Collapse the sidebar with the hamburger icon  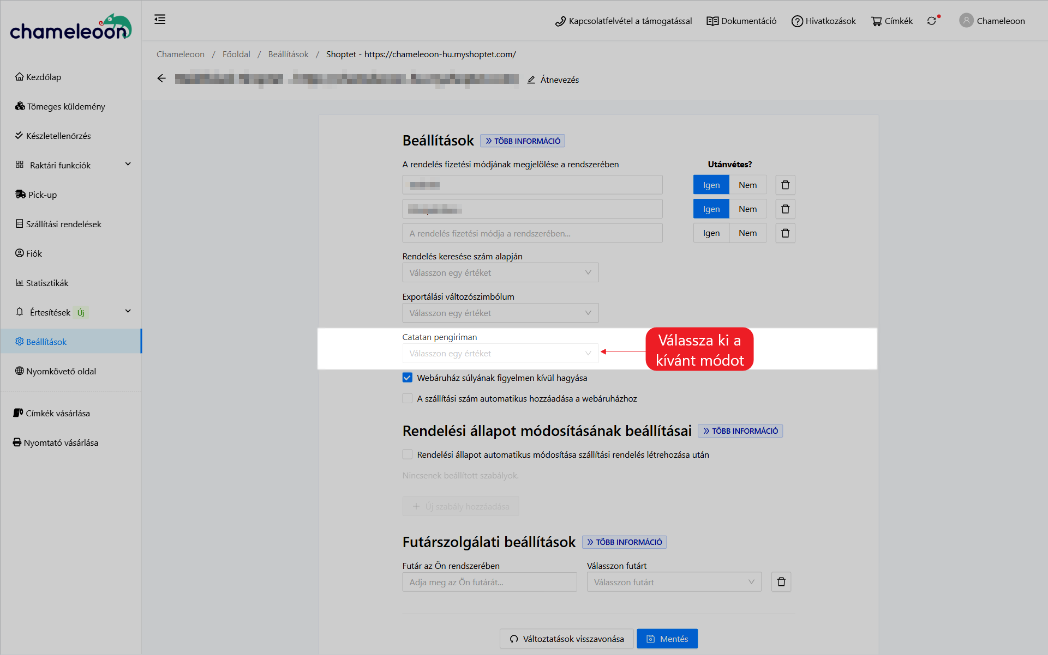pos(160,20)
